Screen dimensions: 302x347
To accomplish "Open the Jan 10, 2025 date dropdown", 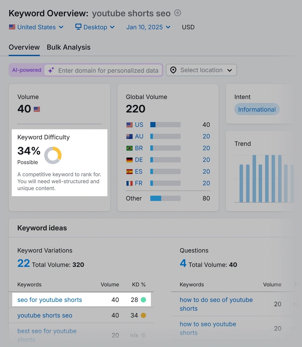I will 148,27.
